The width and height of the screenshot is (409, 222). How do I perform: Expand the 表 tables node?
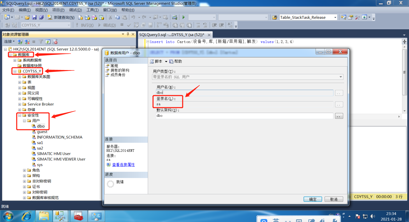point(20,82)
